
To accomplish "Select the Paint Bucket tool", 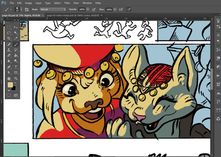I will 16,55.
